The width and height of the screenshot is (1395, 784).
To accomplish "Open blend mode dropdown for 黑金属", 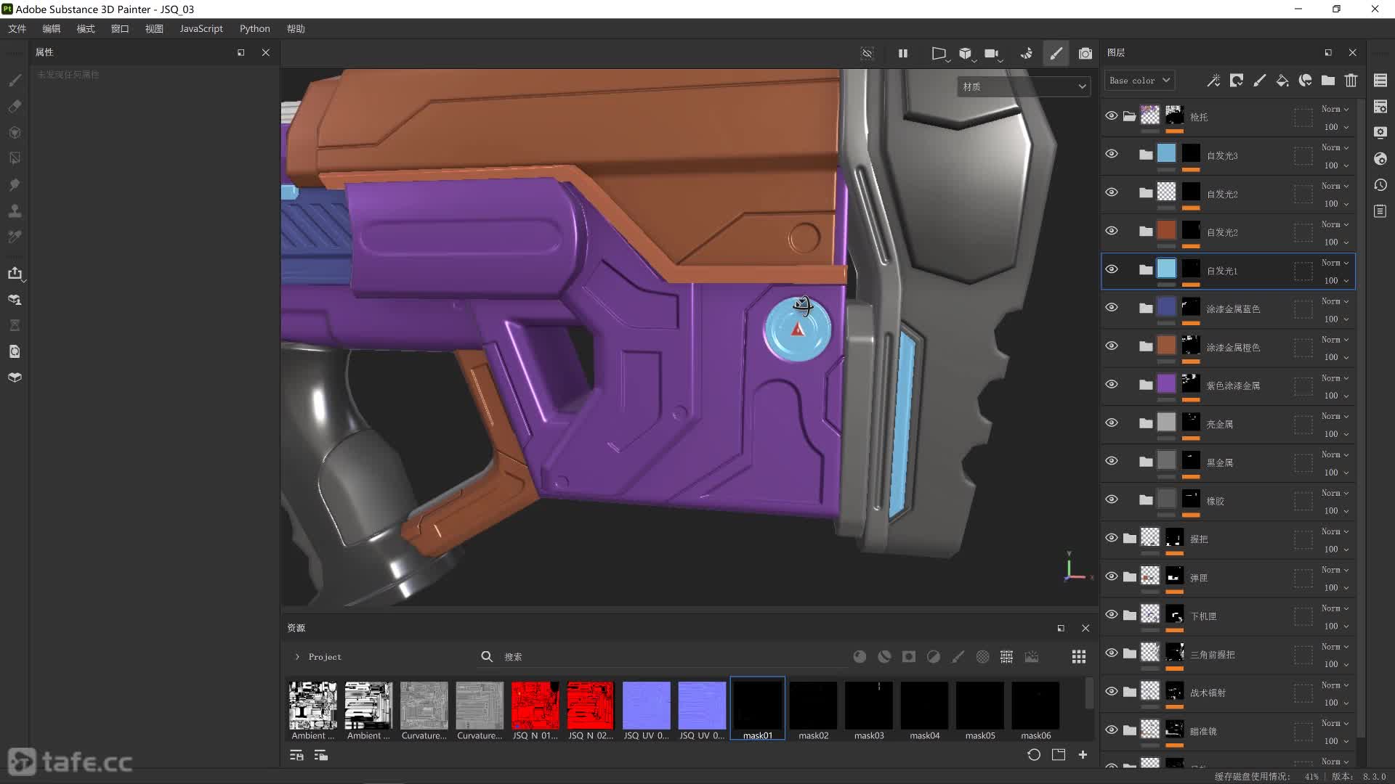I will click(1335, 454).
